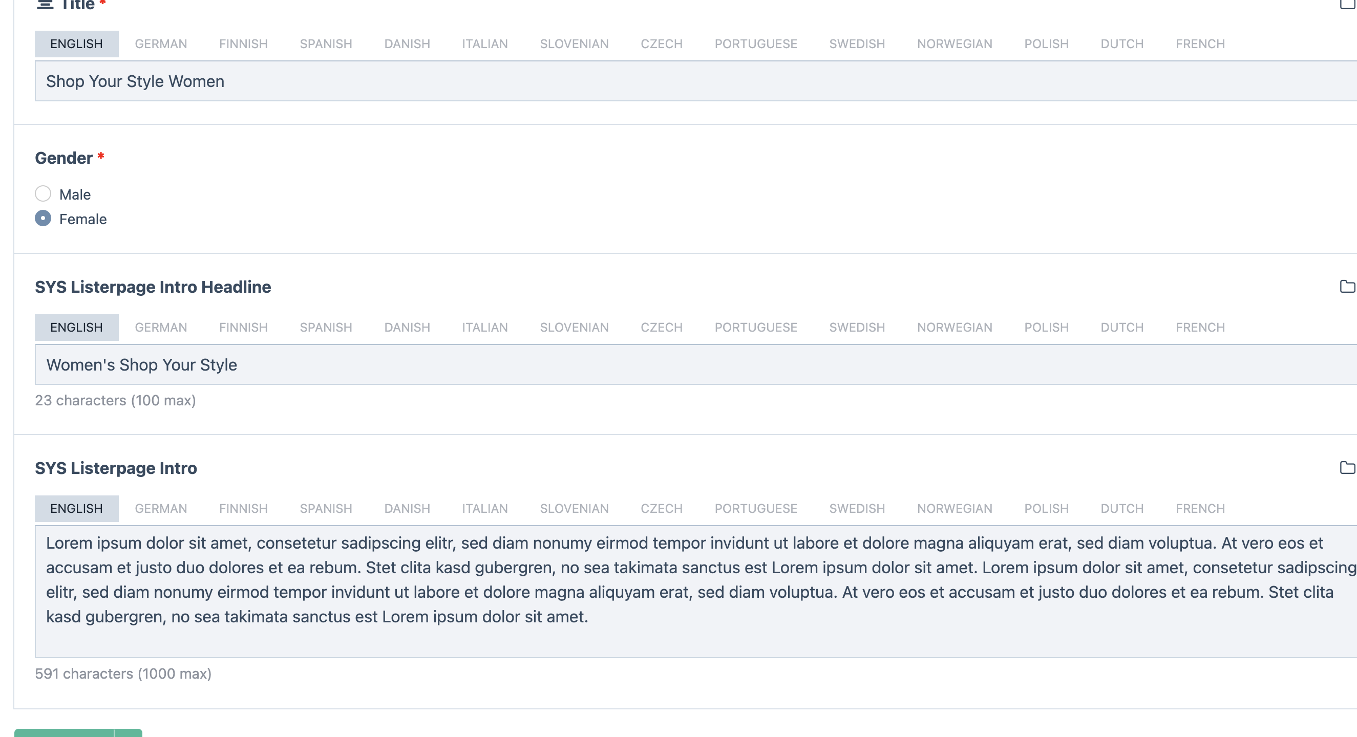1357x737 pixels.
Task: Open Portuguese tab for SYS Listerpage Intro
Action: [756, 509]
